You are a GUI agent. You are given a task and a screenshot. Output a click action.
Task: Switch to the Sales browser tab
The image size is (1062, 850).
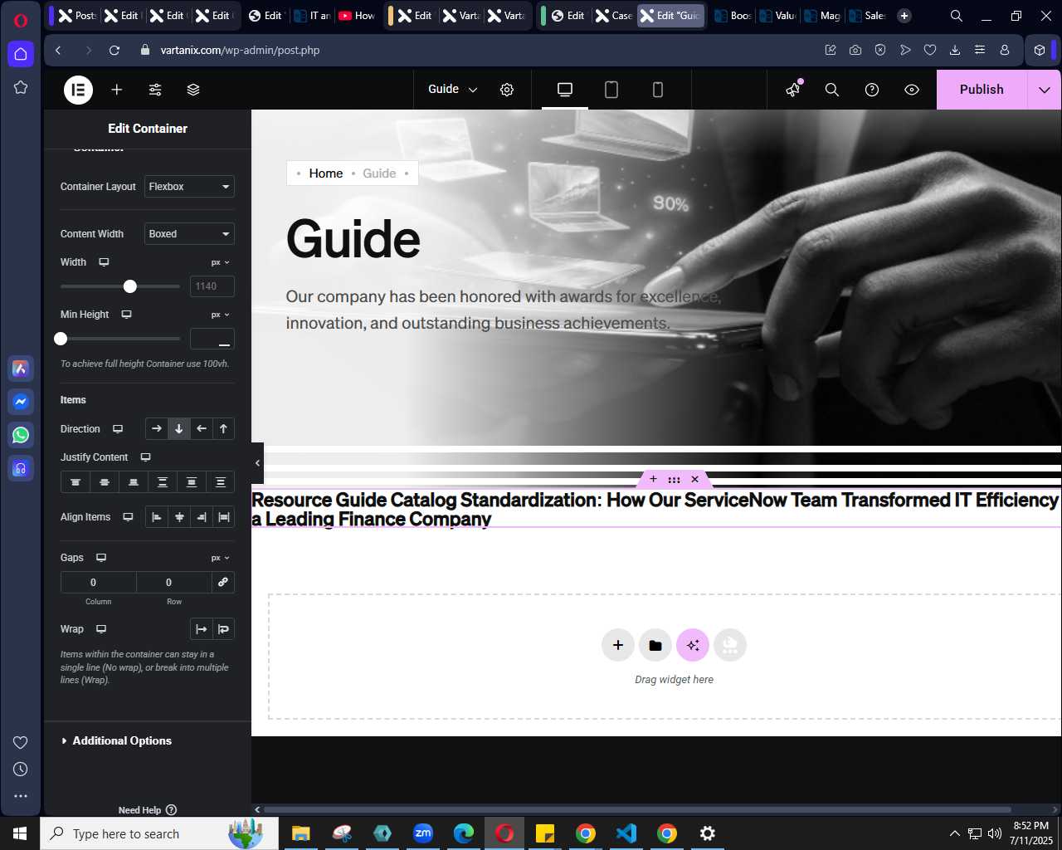867,16
